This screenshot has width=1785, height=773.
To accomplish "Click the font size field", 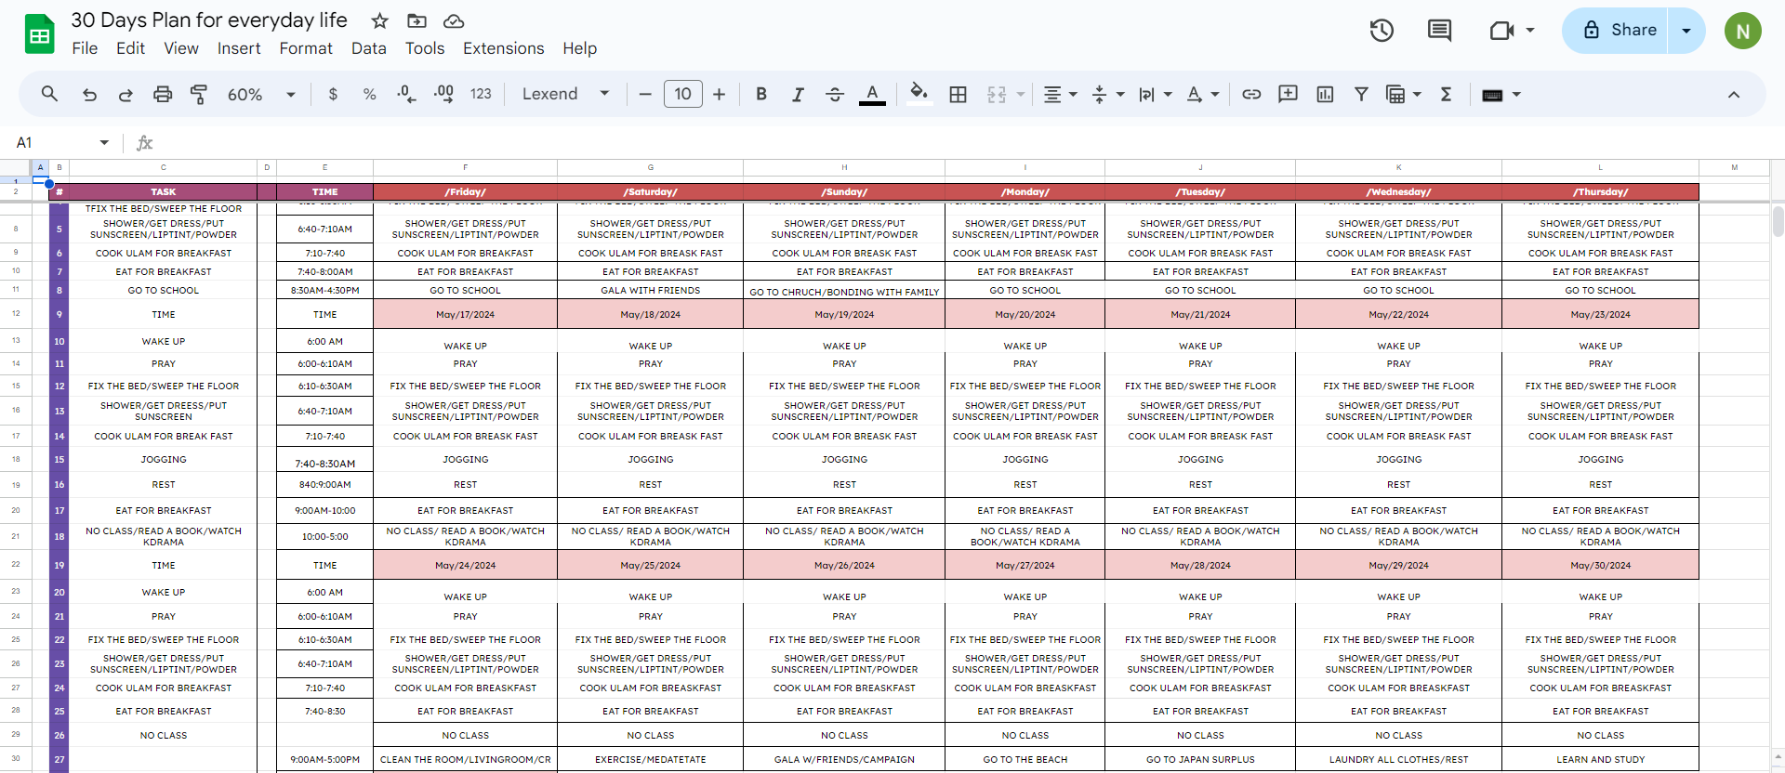I will [x=682, y=94].
